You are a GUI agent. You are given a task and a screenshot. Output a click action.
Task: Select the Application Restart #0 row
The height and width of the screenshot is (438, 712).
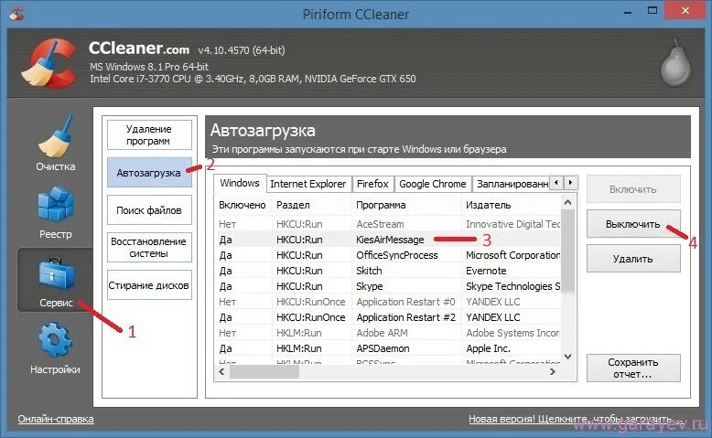coord(387,302)
